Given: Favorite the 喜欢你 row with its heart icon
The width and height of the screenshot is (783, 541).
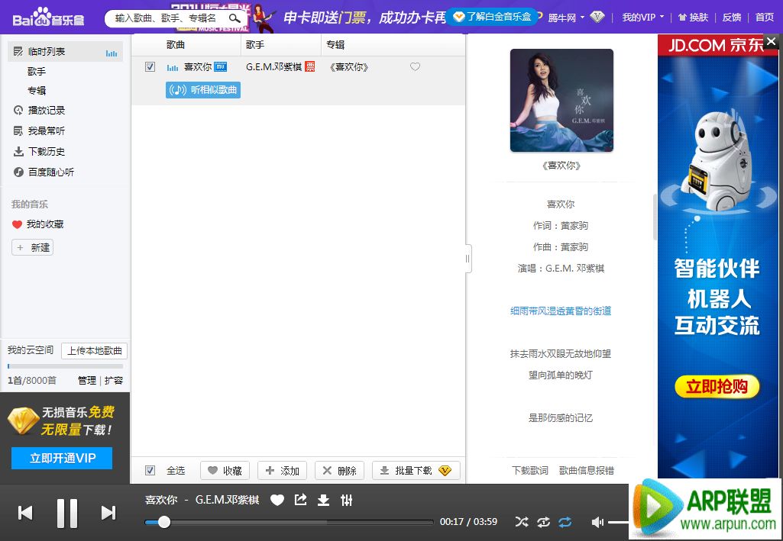Looking at the screenshot, I should point(415,67).
